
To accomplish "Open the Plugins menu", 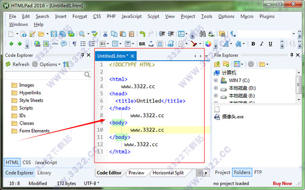I will pyautogui.click(x=267, y=17).
